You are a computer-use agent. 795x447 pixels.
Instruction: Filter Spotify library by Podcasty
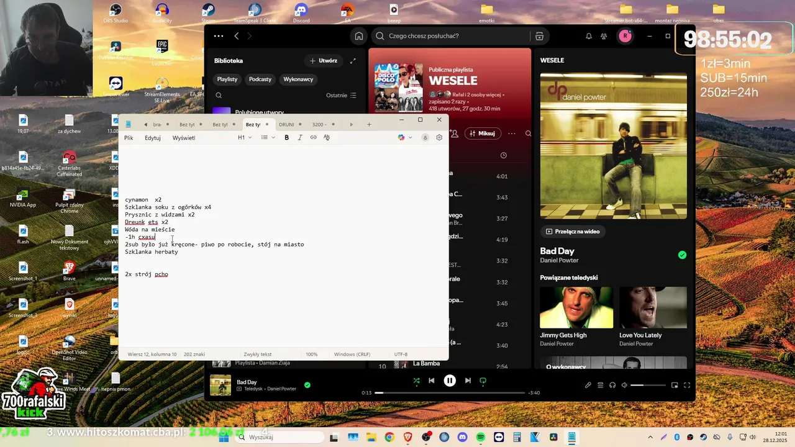[260, 79]
